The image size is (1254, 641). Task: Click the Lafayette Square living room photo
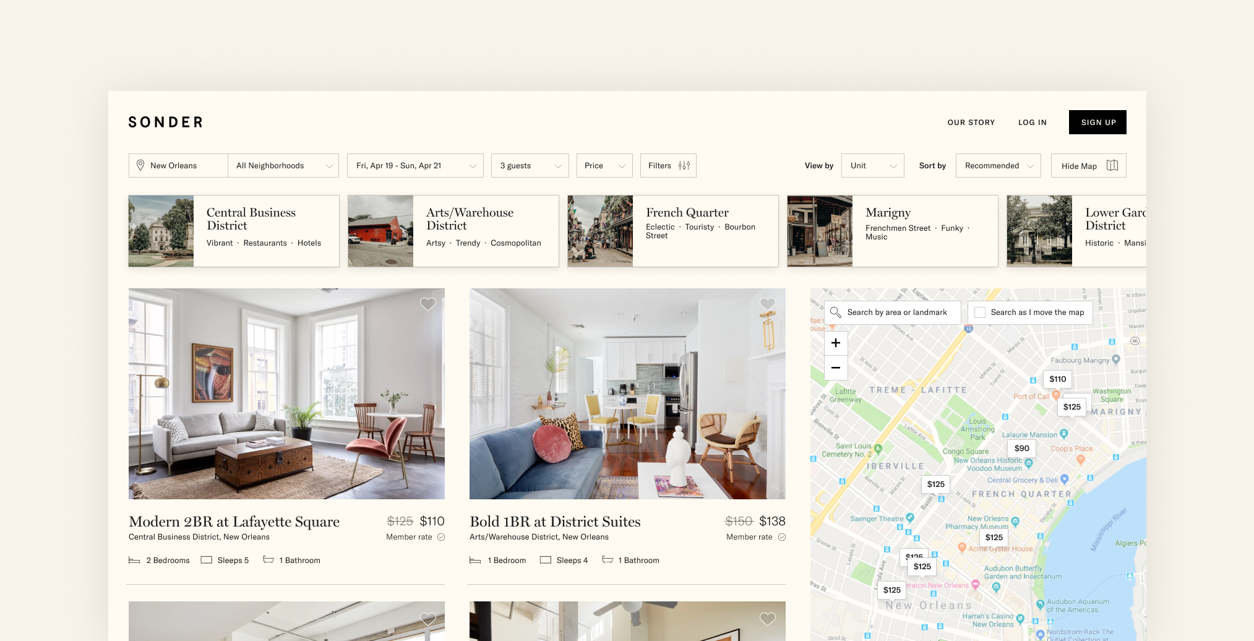click(286, 394)
